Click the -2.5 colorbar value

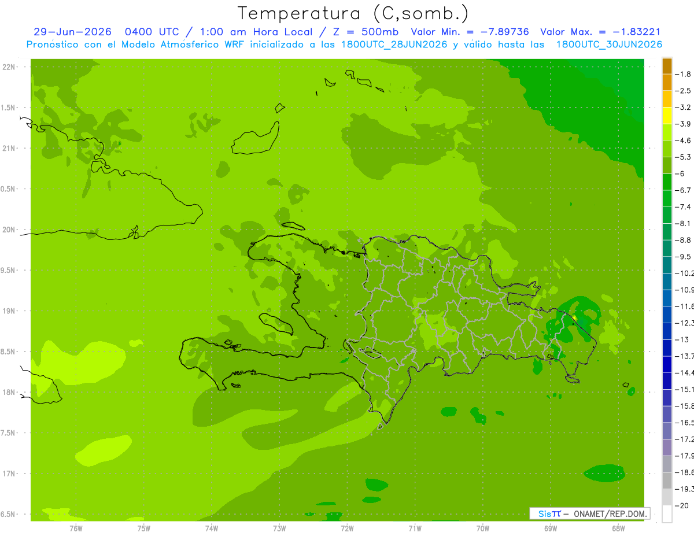pos(684,91)
